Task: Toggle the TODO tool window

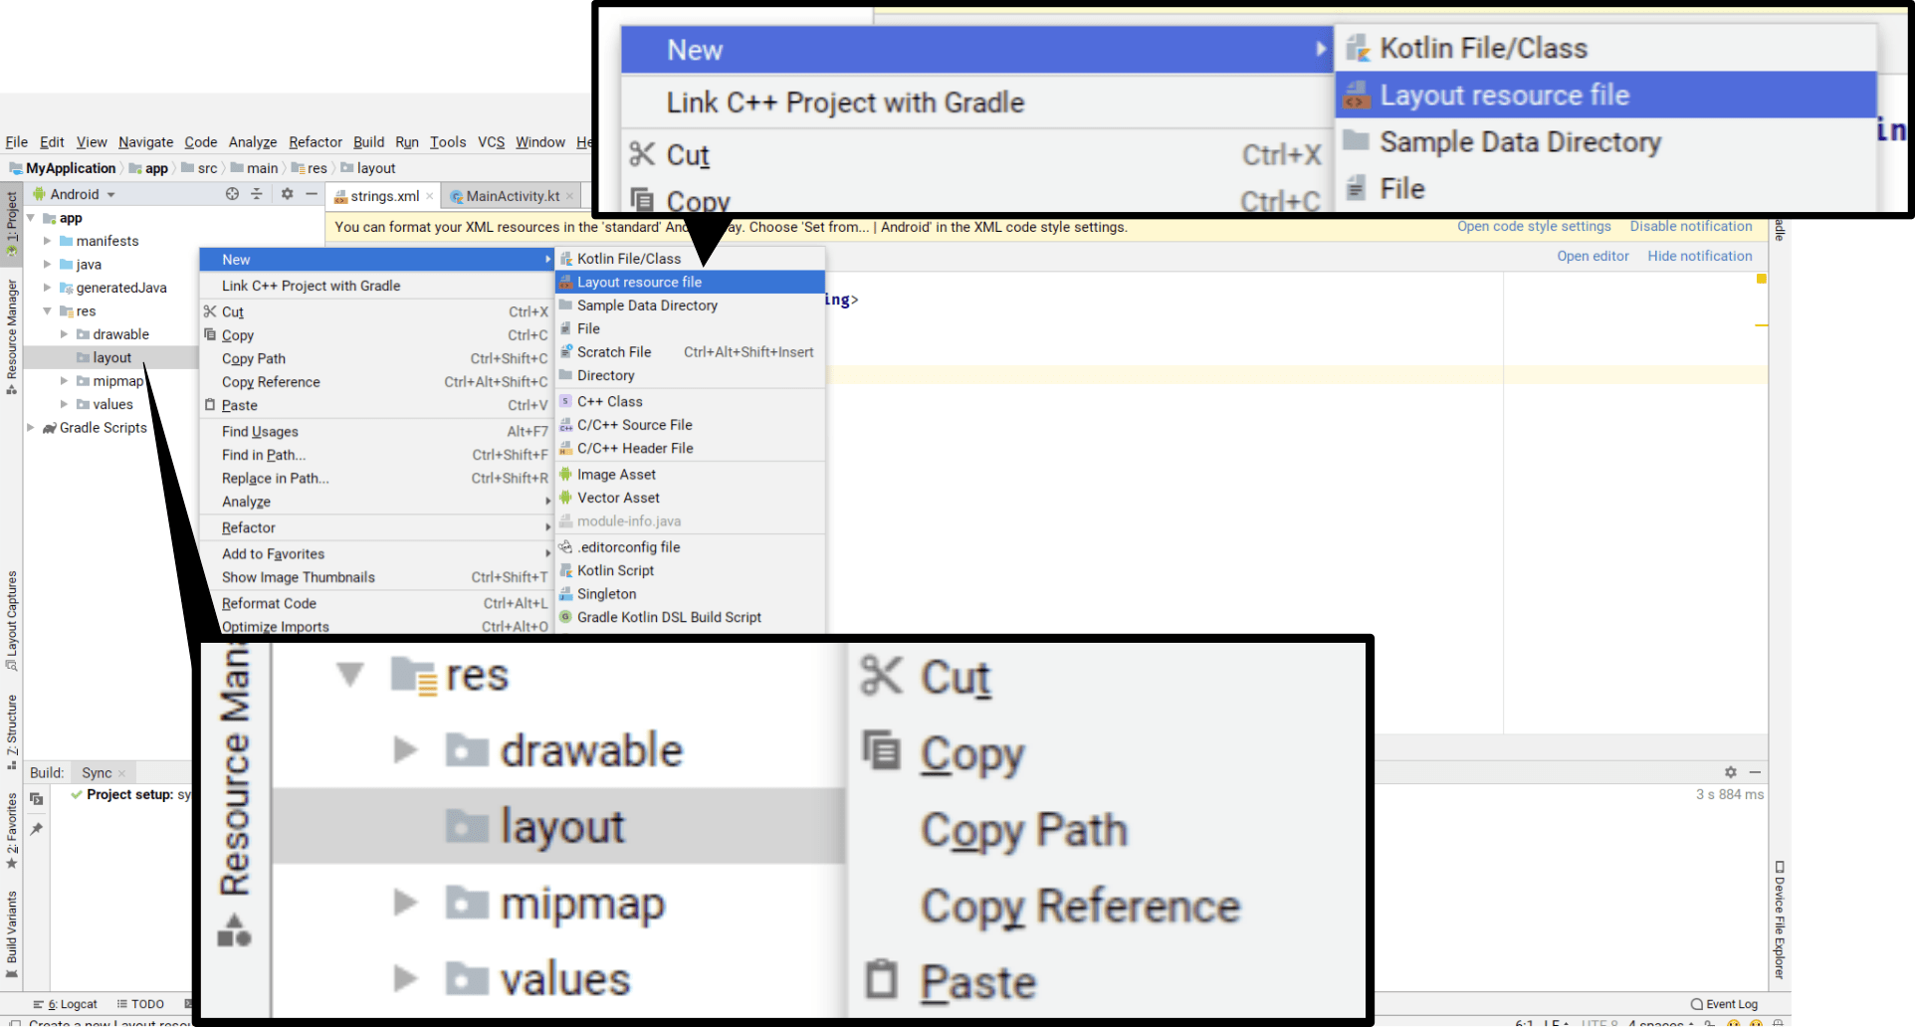Action: pos(140,1004)
